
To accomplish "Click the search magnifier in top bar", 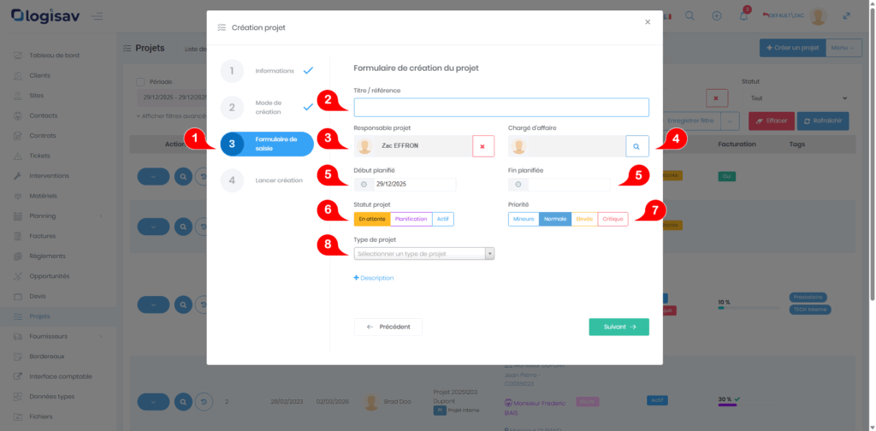I will point(690,16).
